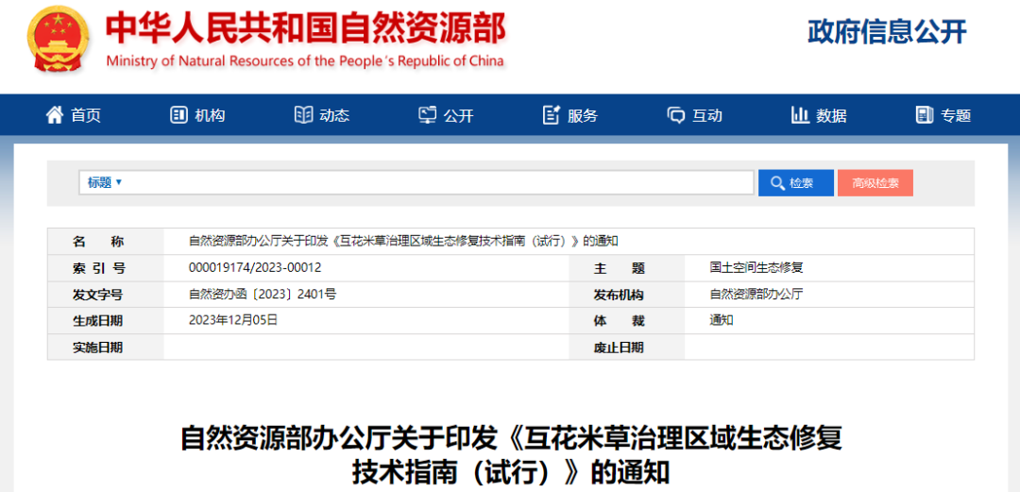
Task: Click the bar chart icon beside 数据
Action: click(x=800, y=115)
